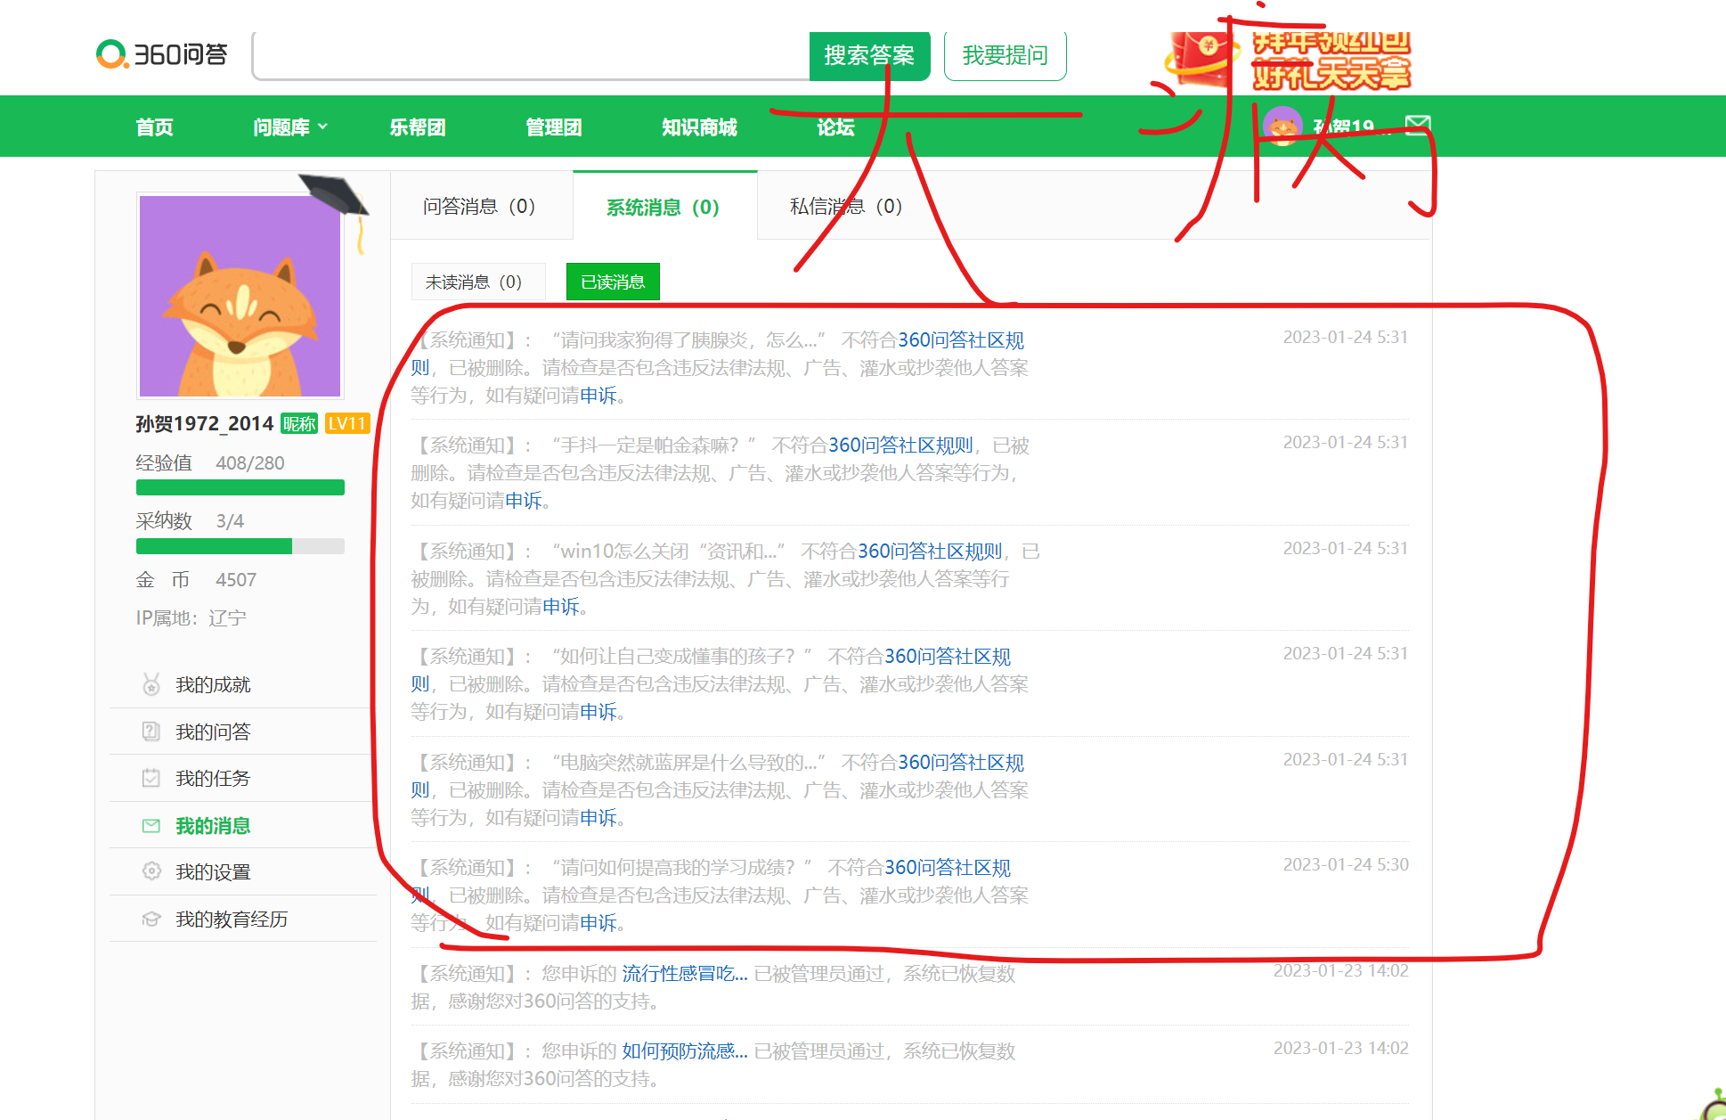The image size is (1726, 1120).
Task: Open 360问答社区规则 link in win10 notice
Action: point(930,552)
